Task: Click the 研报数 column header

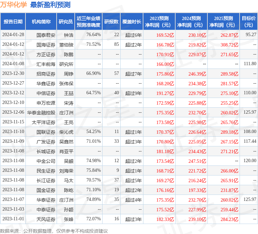Action: coord(111,21)
